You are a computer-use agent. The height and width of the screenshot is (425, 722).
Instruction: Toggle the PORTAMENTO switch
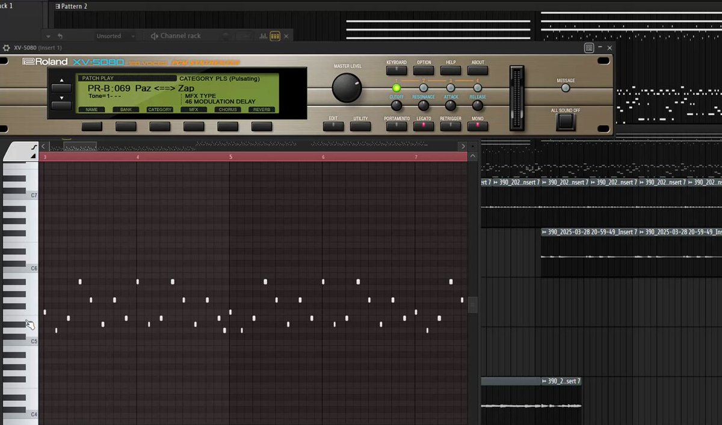pos(396,126)
